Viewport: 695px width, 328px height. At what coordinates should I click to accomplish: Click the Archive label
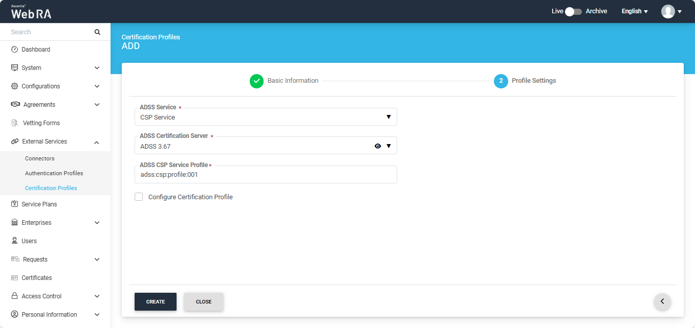click(596, 11)
